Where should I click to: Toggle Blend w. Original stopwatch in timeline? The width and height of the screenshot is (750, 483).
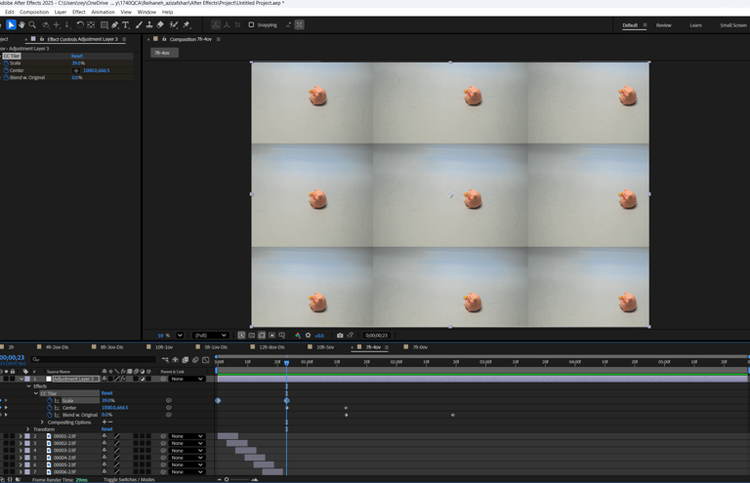click(x=50, y=415)
